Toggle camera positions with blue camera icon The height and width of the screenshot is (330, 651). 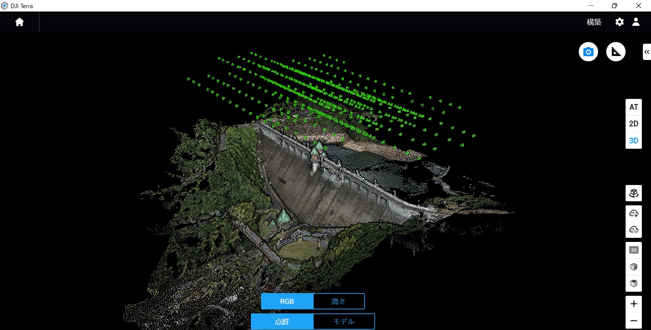pyautogui.click(x=588, y=52)
